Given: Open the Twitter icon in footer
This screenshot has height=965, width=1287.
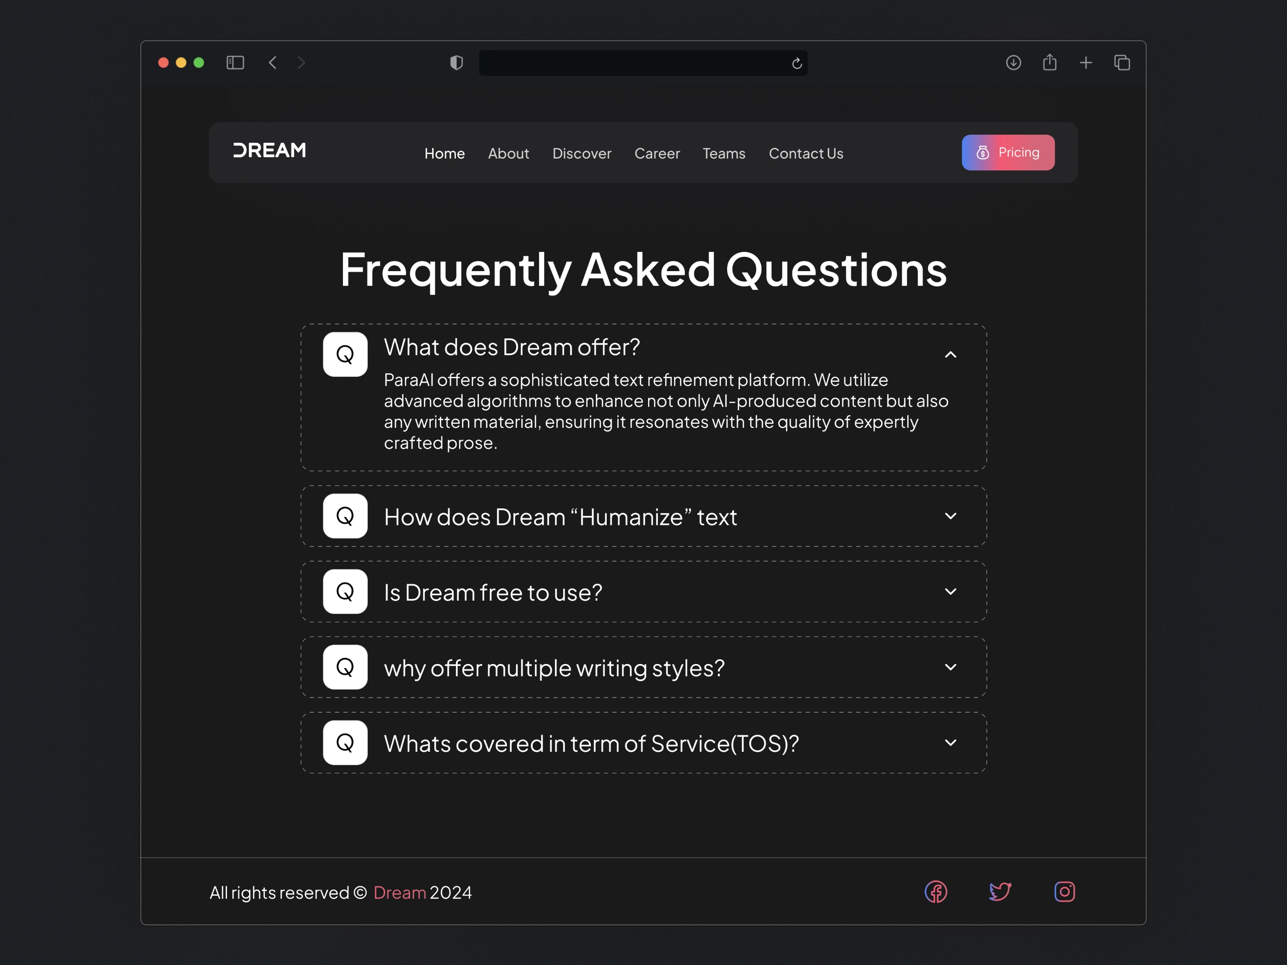Looking at the screenshot, I should point(1000,892).
